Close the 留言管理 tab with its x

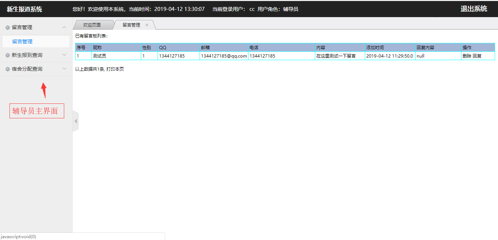pyautogui.click(x=147, y=25)
